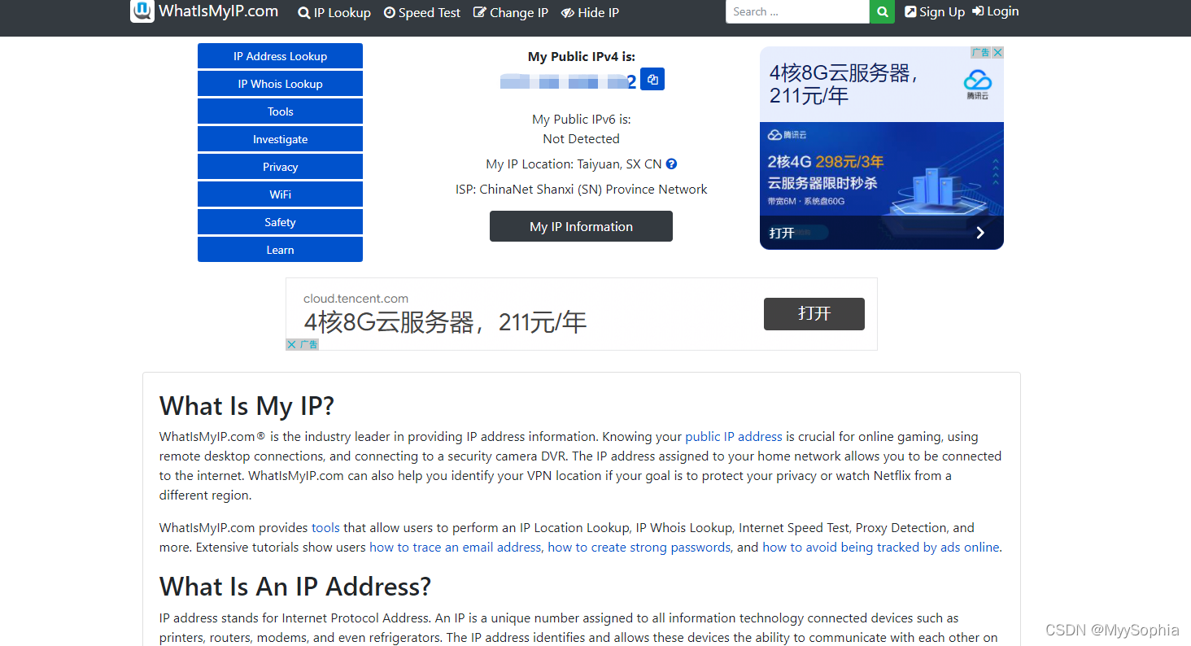Click the Tencent Cloud logo in ad
The height and width of the screenshot is (646, 1191).
point(977,85)
